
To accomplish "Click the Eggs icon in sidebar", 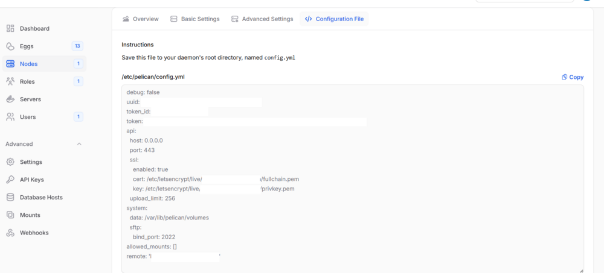I will click(10, 46).
